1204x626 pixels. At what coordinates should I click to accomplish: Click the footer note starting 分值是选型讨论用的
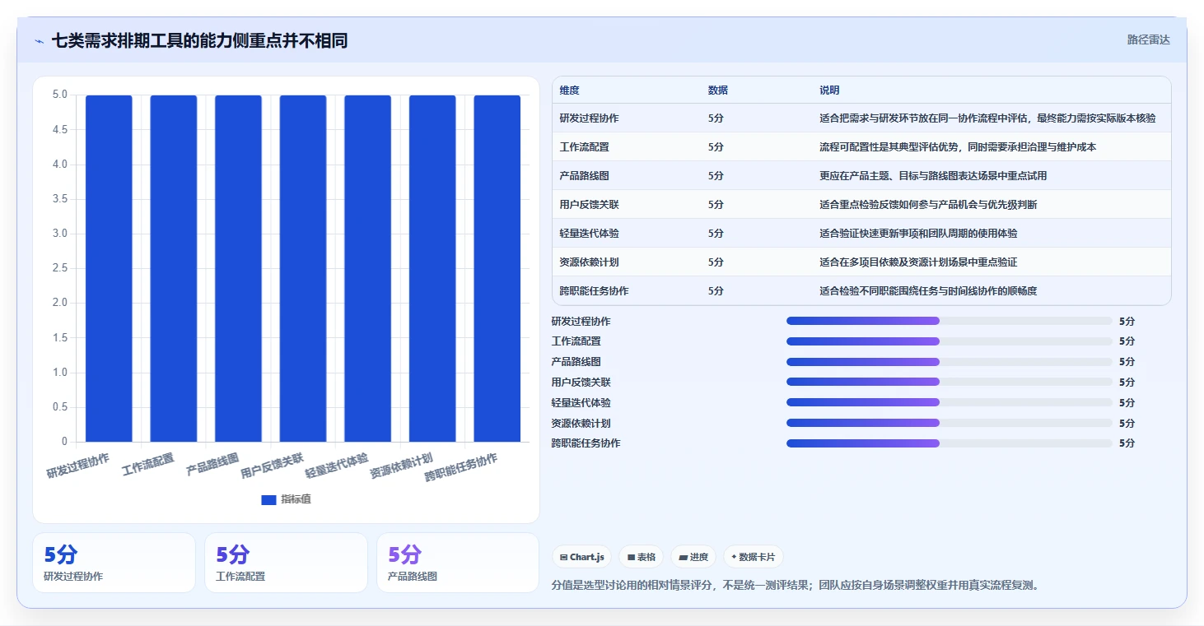pyautogui.click(x=796, y=586)
